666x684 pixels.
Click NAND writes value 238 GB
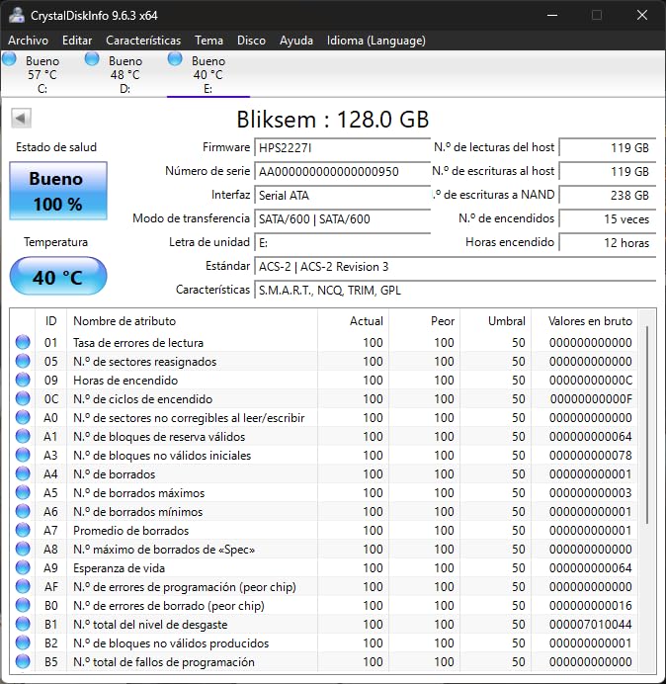[608, 195]
